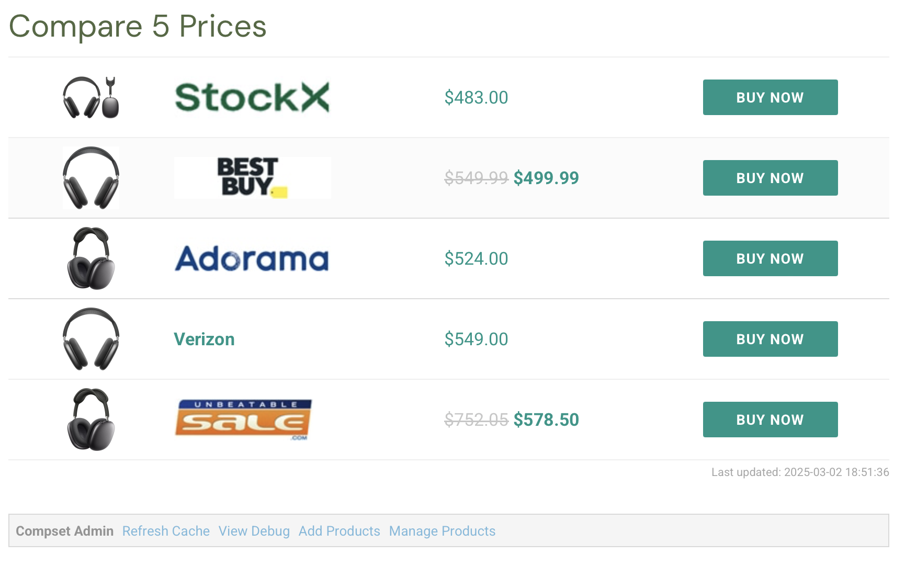Click the Verizon headphones product image

(x=91, y=339)
